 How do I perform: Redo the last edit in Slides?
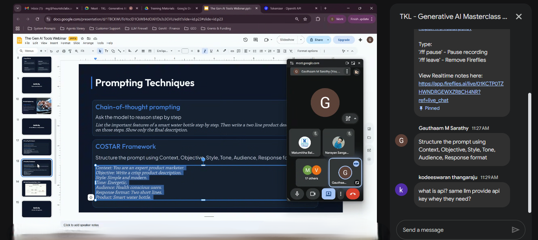pyautogui.click(x=58, y=51)
